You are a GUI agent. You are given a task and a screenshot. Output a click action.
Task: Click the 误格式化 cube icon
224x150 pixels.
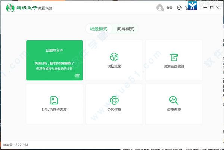tap(114, 57)
